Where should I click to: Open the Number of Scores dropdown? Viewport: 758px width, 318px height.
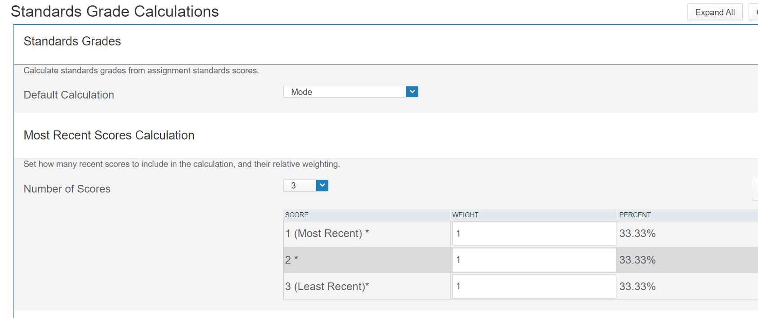point(306,185)
